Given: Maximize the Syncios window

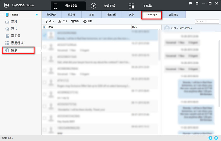Looking at the screenshot, I should pos(210,3).
